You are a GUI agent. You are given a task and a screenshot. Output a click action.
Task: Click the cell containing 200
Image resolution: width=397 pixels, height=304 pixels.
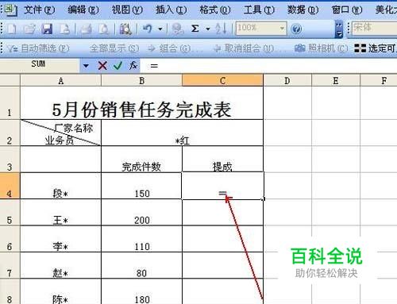click(x=141, y=212)
